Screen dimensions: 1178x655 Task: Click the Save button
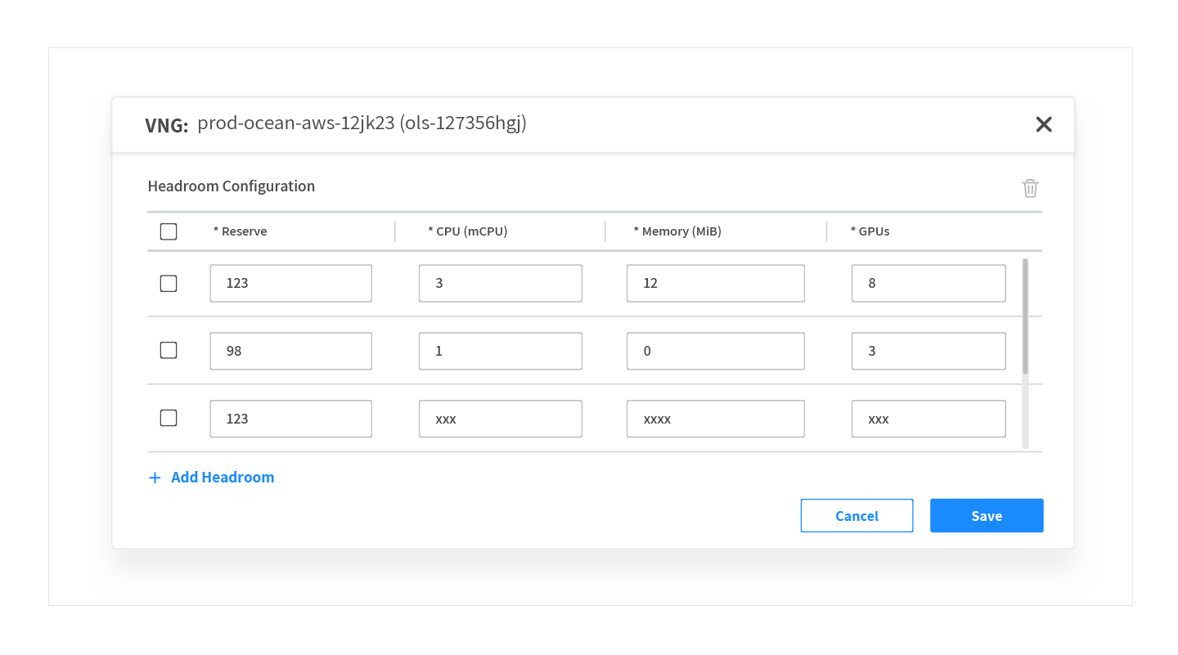tap(987, 516)
